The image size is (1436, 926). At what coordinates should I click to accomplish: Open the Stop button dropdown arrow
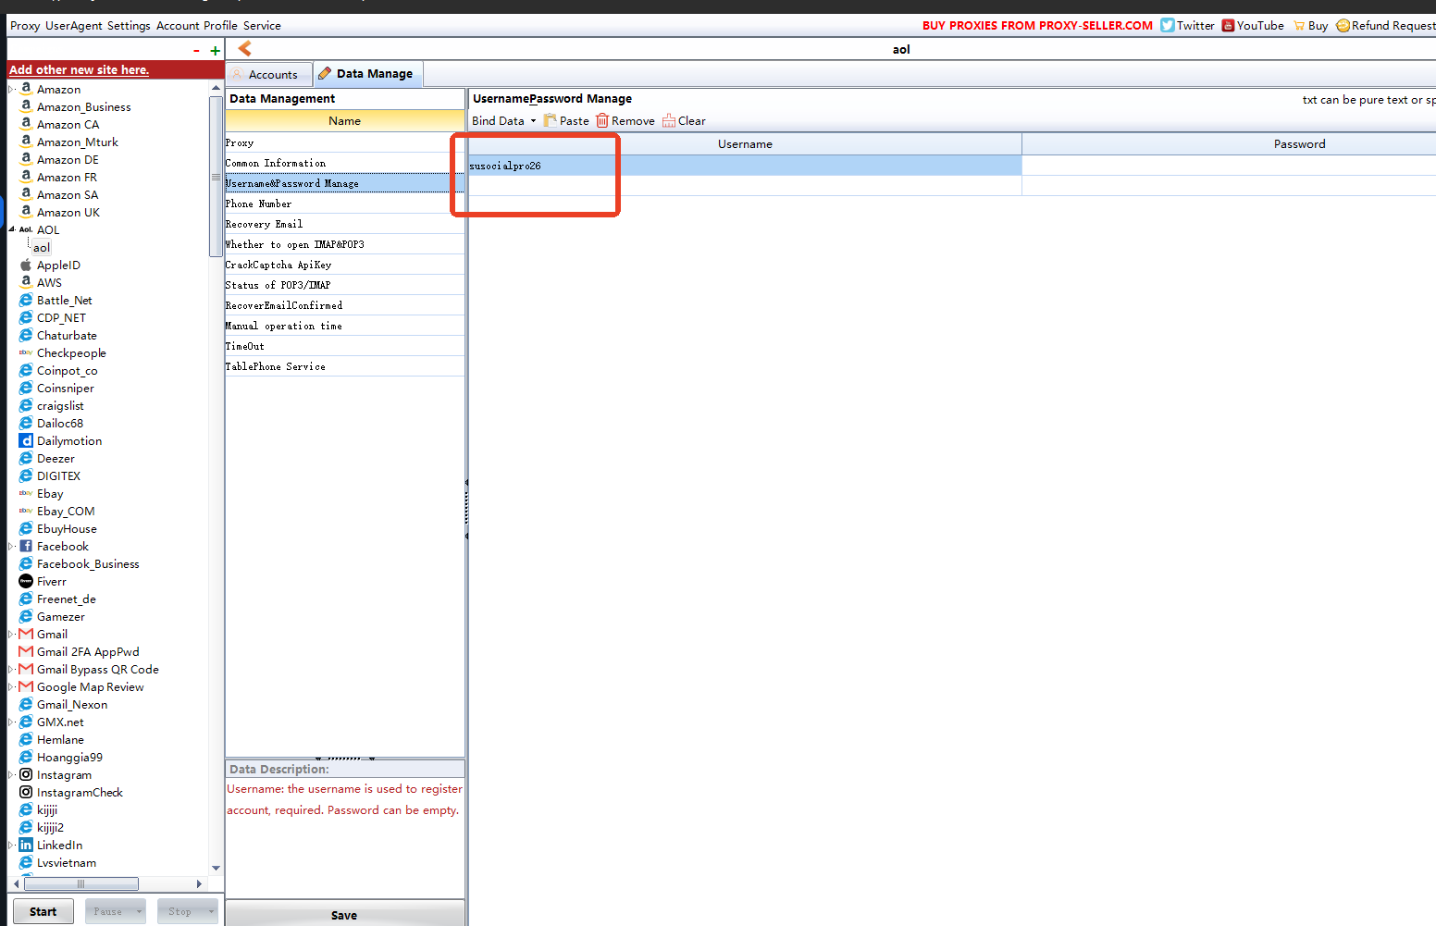pyautogui.click(x=211, y=911)
